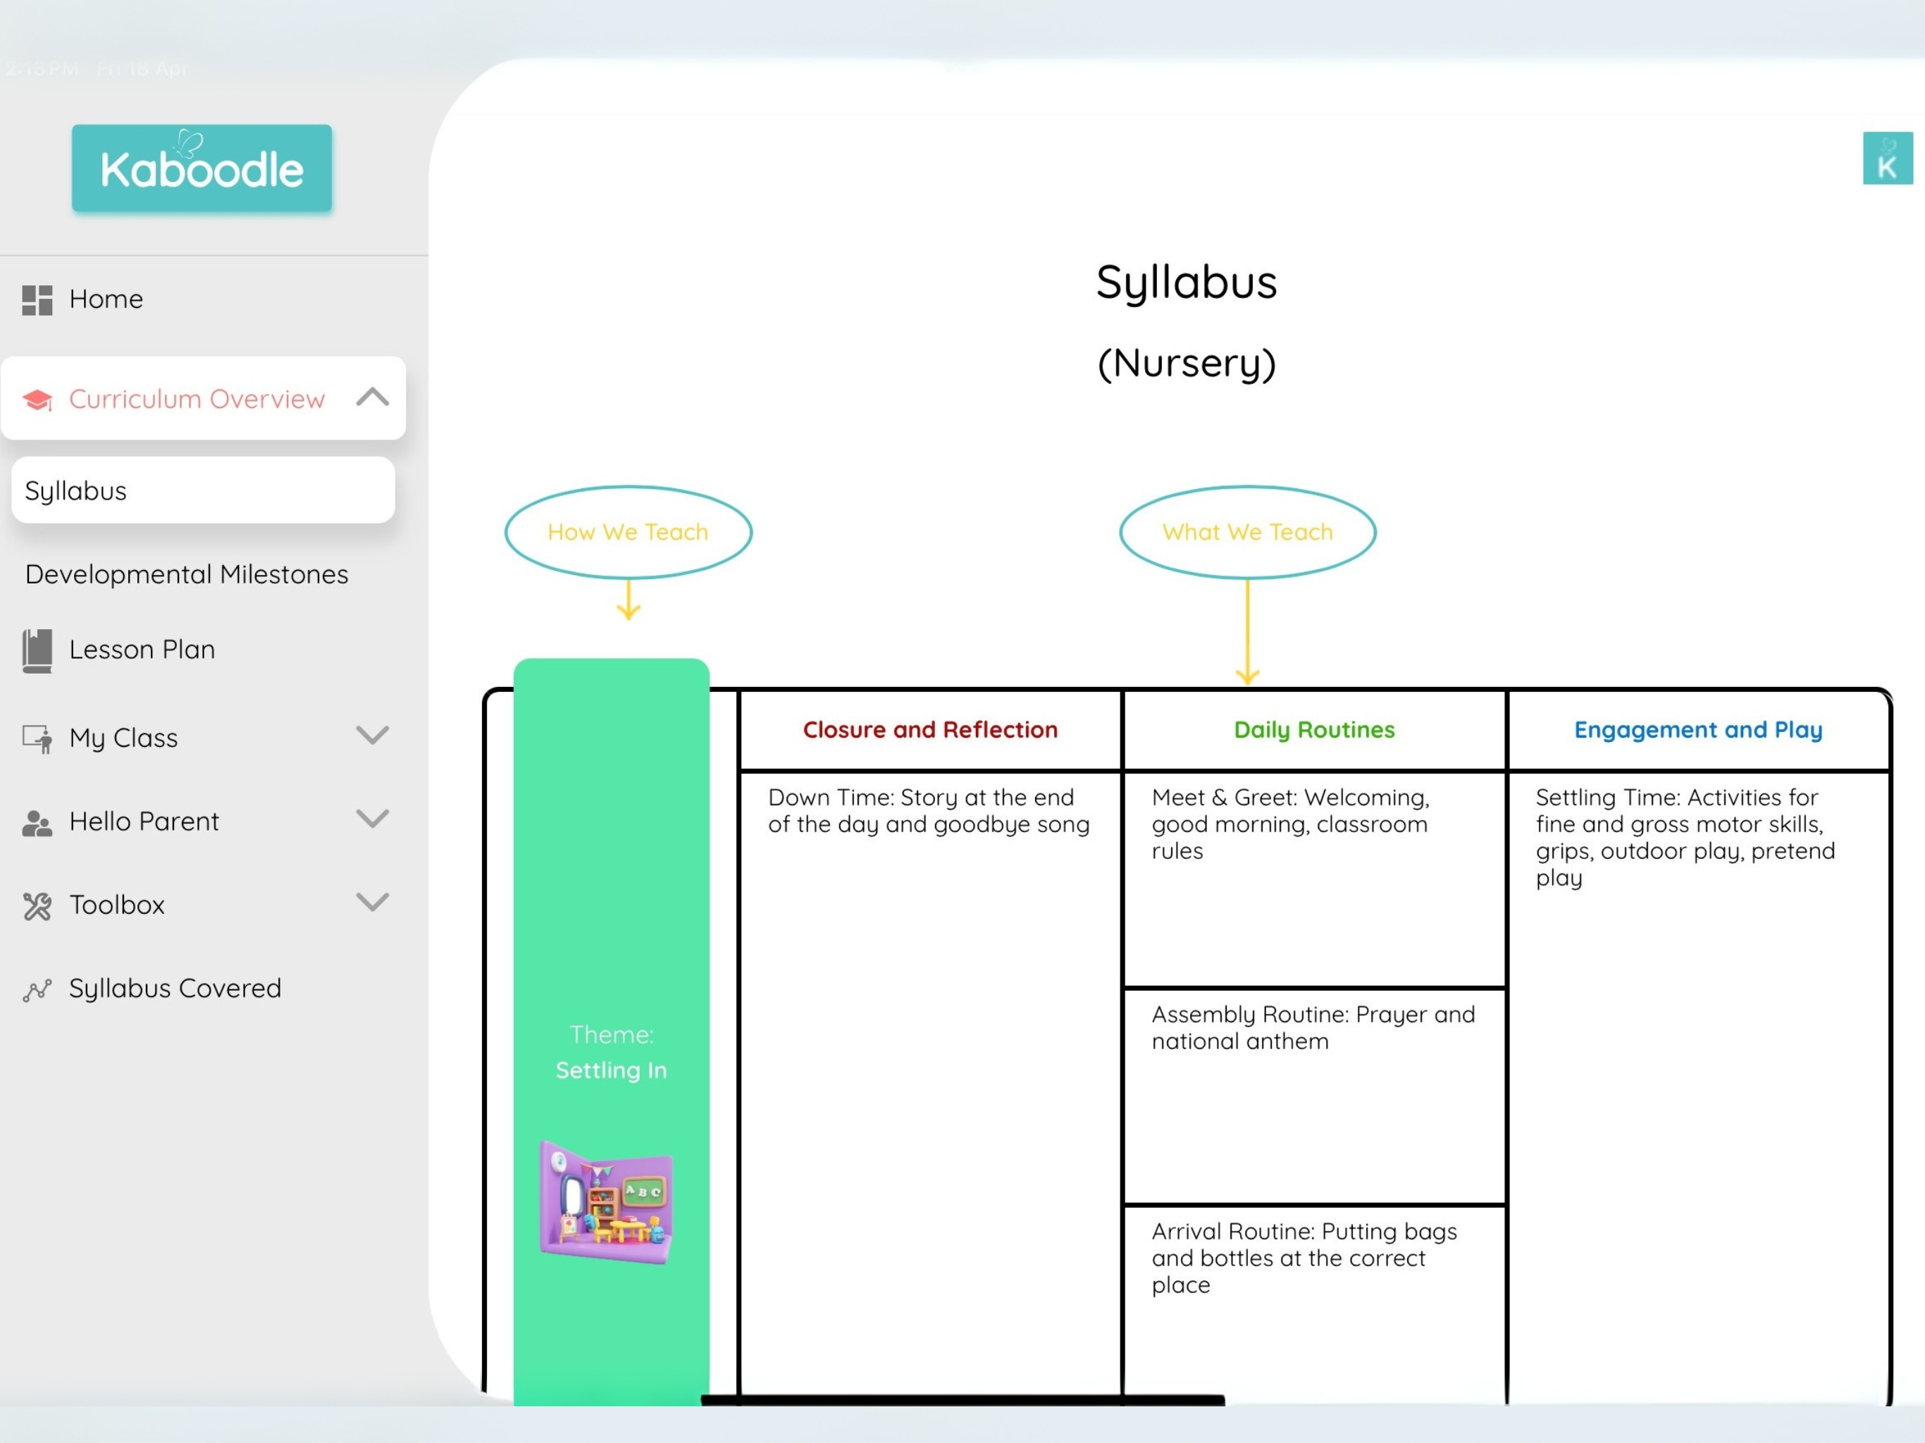Click the Closure and Reflection header
This screenshot has height=1443, width=1925.
pyautogui.click(x=929, y=729)
